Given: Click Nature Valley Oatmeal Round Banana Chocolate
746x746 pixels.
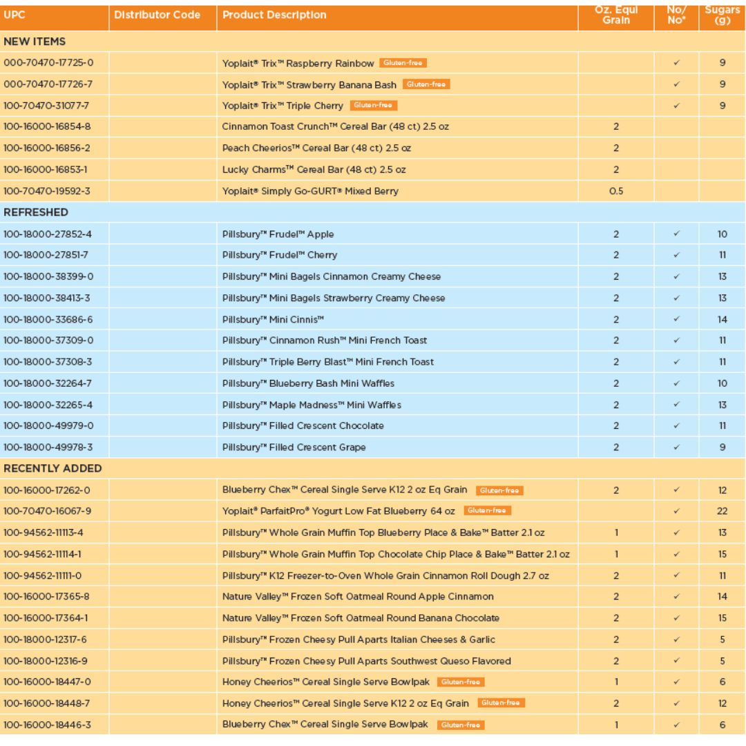Looking at the screenshot, I should pos(361,618).
